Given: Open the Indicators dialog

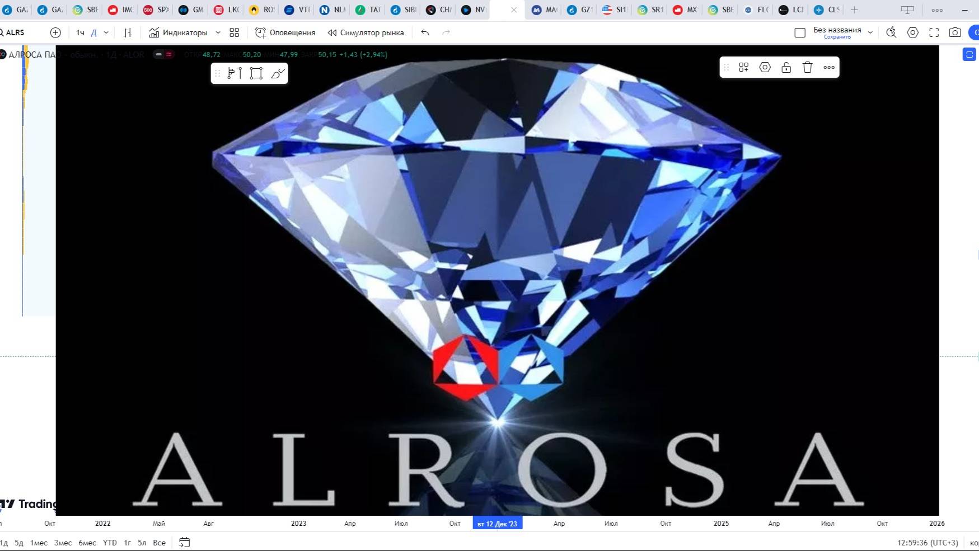Looking at the screenshot, I should (x=178, y=32).
